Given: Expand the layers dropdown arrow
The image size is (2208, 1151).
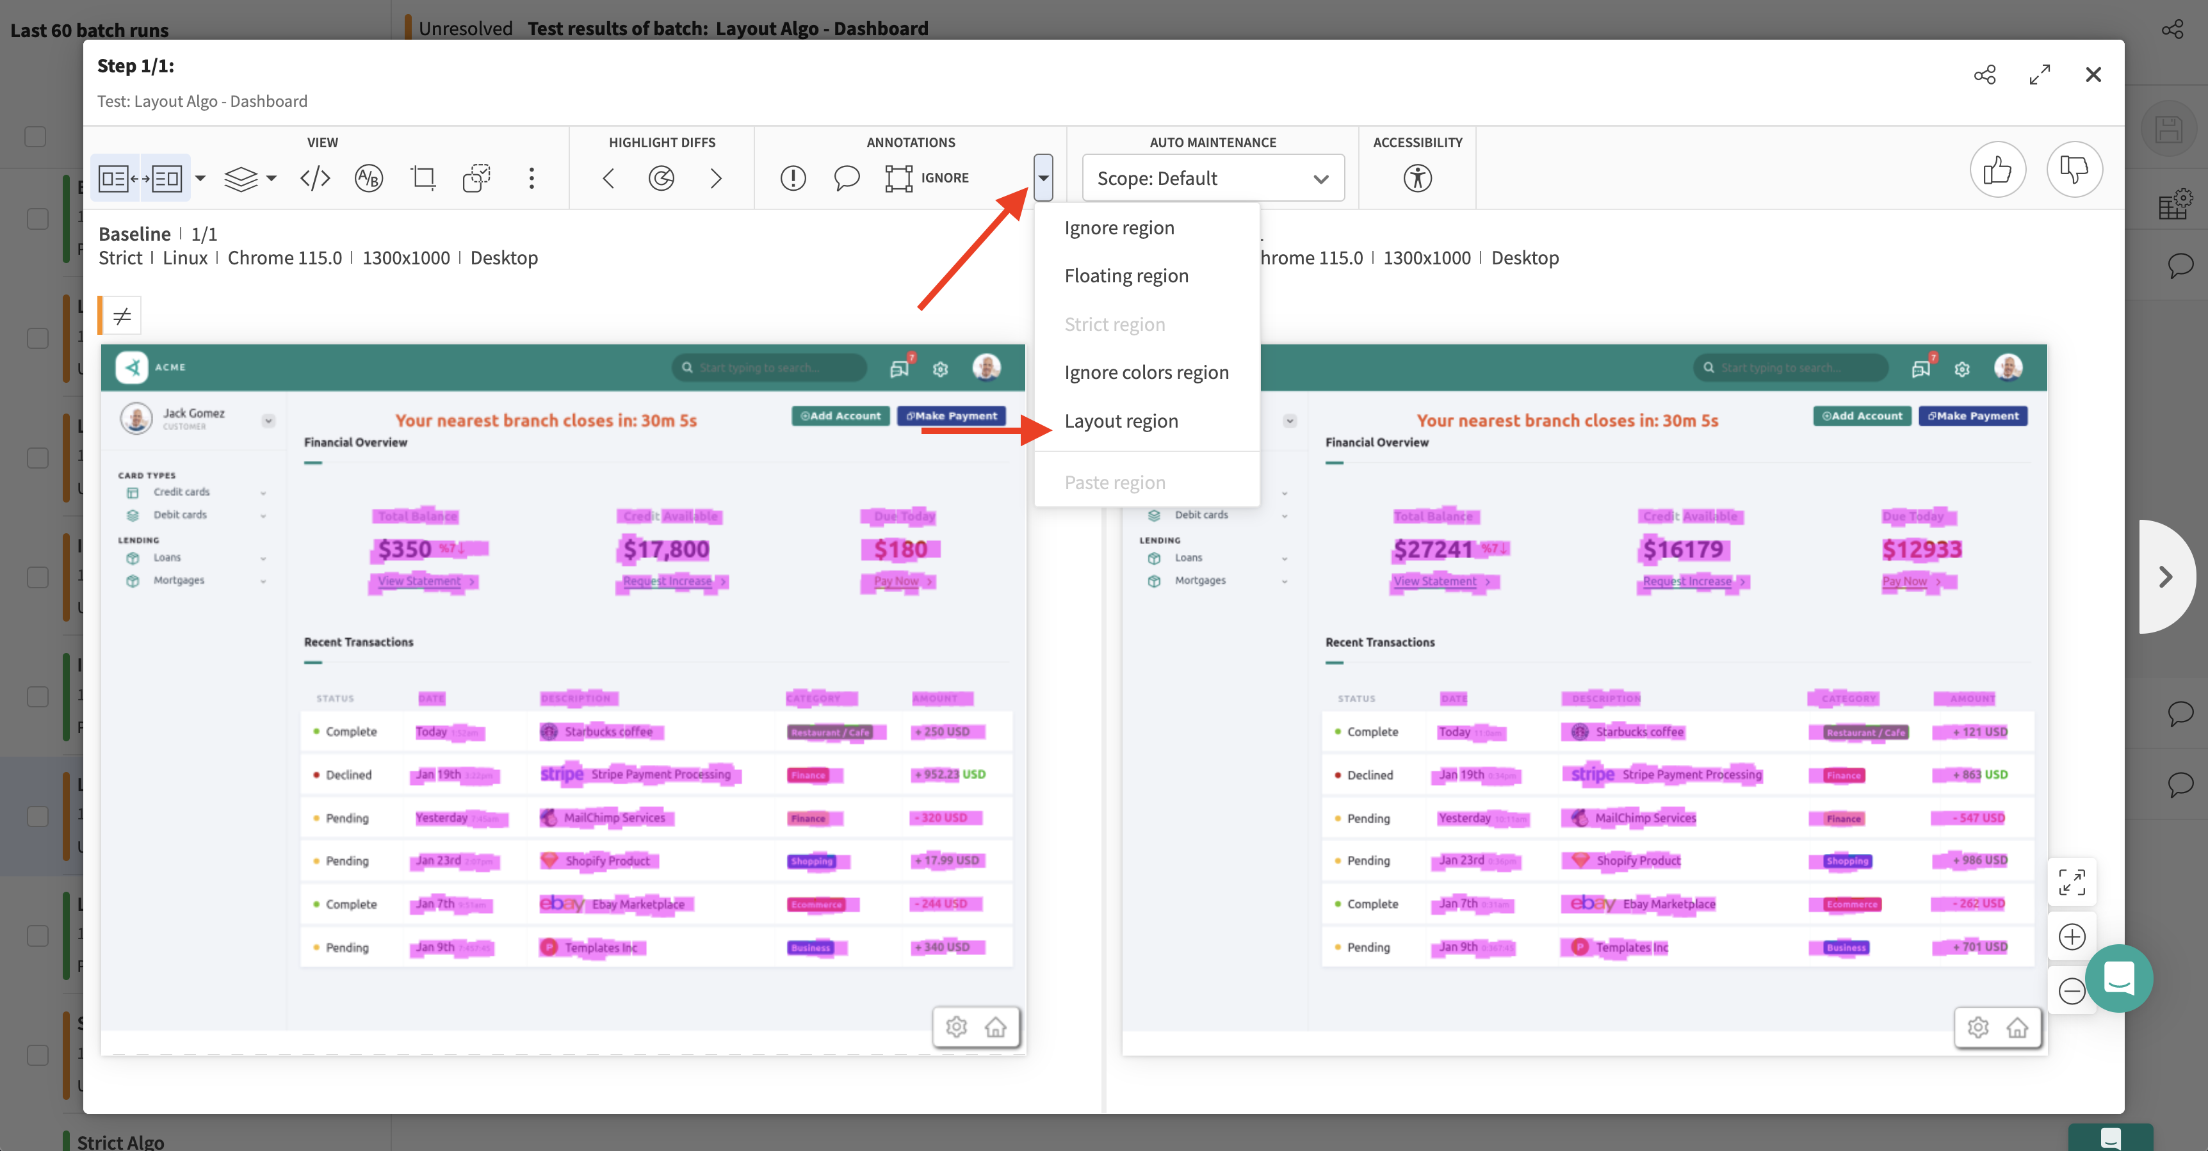Looking at the screenshot, I should [x=271, y=178].
